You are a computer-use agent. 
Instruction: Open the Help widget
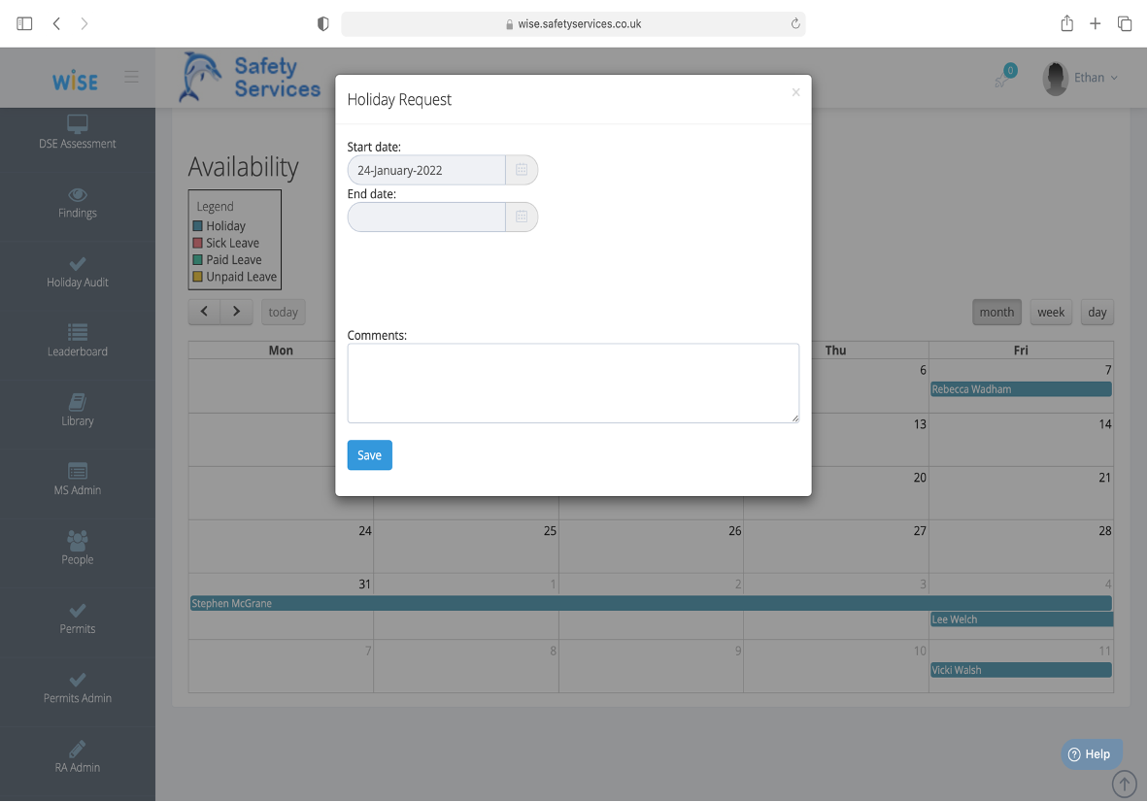pos(1091,754)
